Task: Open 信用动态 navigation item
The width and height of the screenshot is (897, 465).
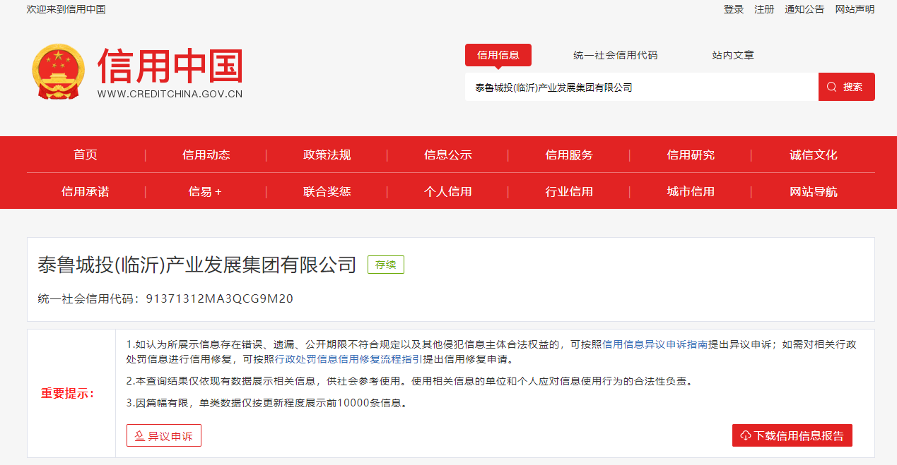Action: pyautogui.click(x=206, y=155)
